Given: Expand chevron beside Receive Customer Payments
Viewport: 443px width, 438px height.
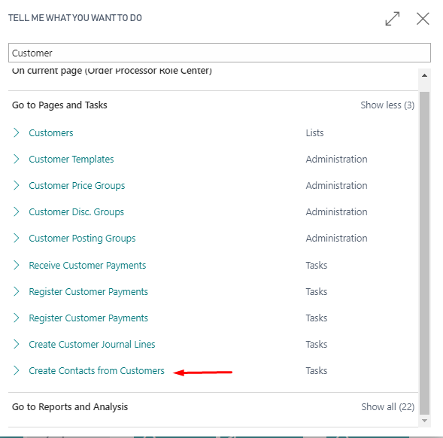Looking at the screenshot, I should (17, 265).
